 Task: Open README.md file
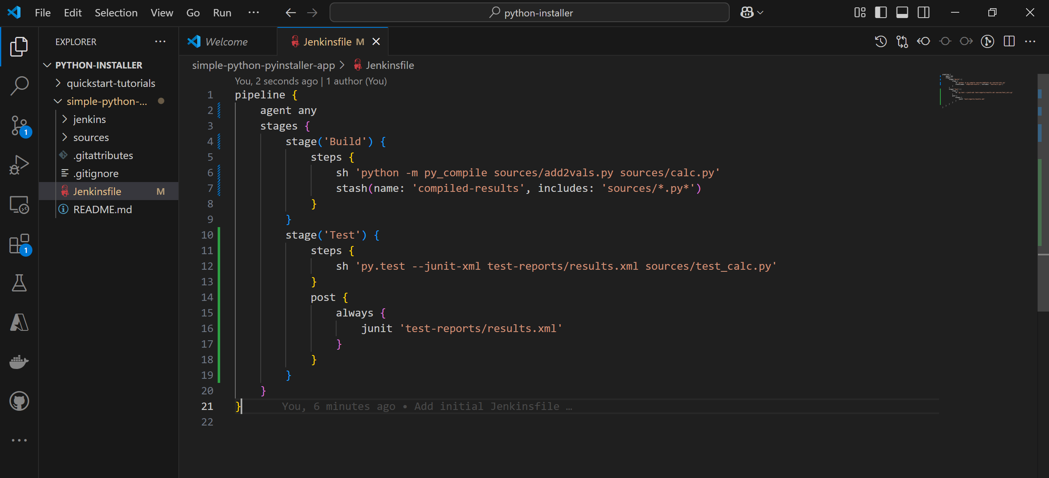tap(109, 209)
